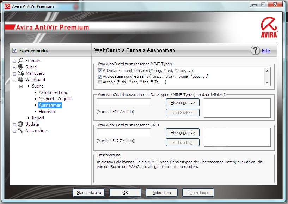Click the Update globe icon
288x204 pixels.
click(x=21, y=124)
